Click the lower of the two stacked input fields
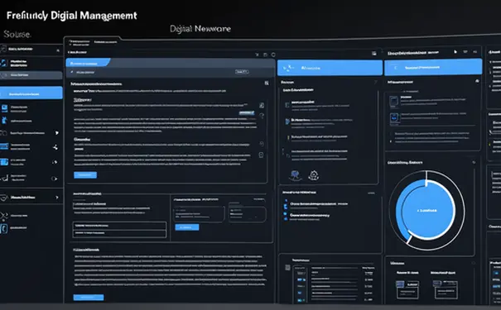Image resolution: width=501 pixels, height=310 pixels. [119, 233]
